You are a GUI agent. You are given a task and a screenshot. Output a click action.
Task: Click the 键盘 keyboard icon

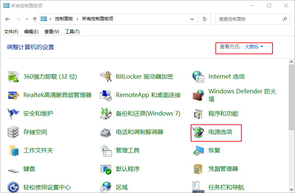13,170
